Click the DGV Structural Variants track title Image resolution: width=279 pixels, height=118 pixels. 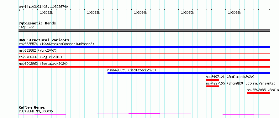(44, 40)
